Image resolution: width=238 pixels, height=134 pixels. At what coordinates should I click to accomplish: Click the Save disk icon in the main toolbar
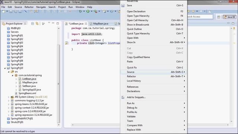coord(11,12)
